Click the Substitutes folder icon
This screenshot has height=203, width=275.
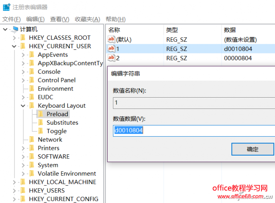click(x=41, y=122)
